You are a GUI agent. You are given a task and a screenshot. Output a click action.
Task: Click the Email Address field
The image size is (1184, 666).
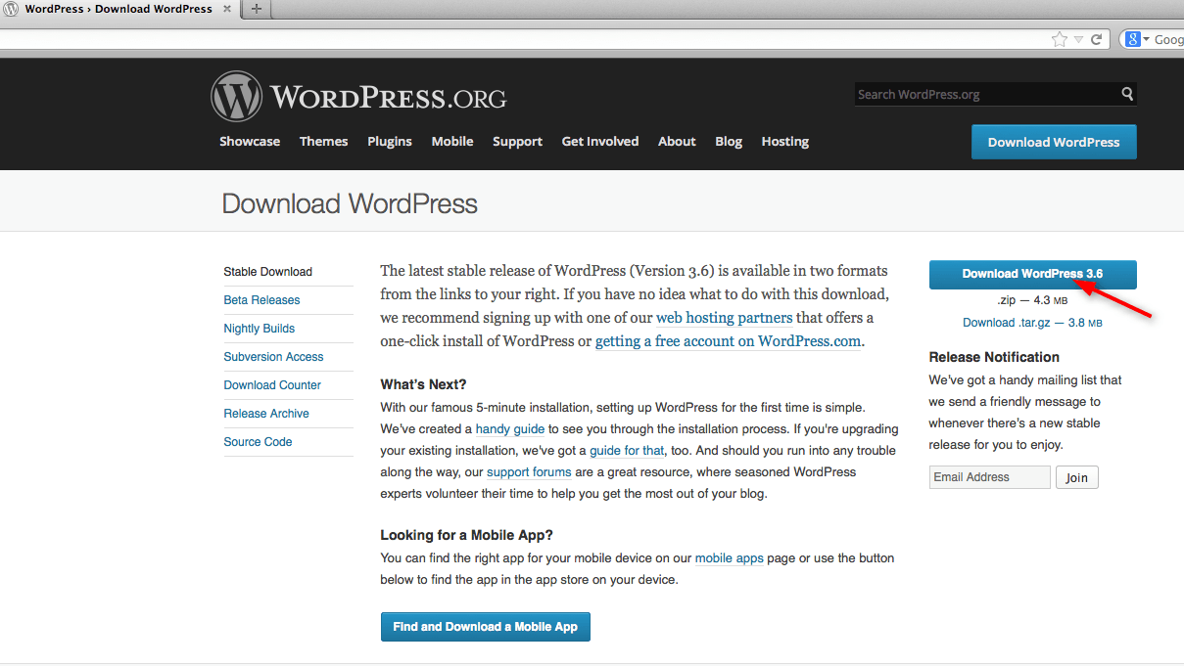(989, 477)
